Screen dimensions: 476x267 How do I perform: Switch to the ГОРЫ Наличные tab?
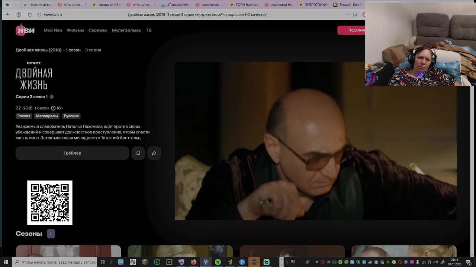pos(245,5)
